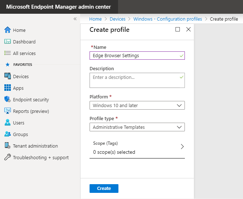Open Home from sidebar menu

(x=19, y=30)
